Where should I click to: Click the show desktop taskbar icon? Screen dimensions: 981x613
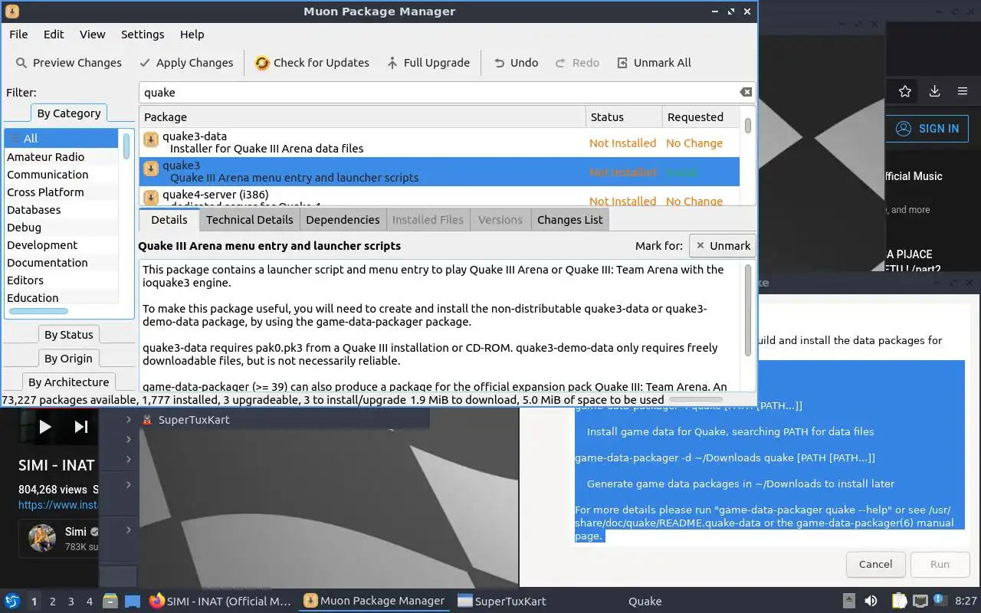tap(133, 601)
